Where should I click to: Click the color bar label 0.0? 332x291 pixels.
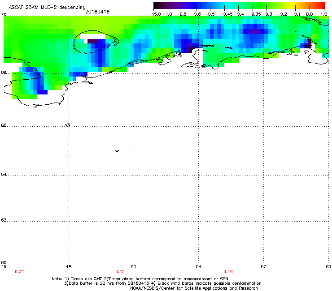[310, 14]
